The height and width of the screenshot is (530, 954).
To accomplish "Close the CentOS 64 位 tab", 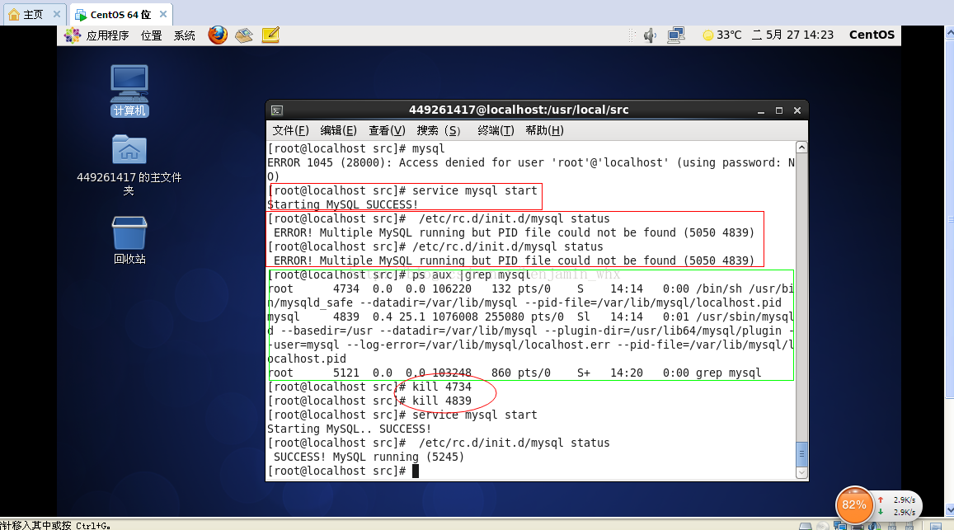I will (163, 13).
